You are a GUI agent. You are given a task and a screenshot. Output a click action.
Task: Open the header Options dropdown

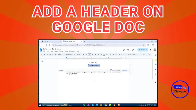click(125, 70)
